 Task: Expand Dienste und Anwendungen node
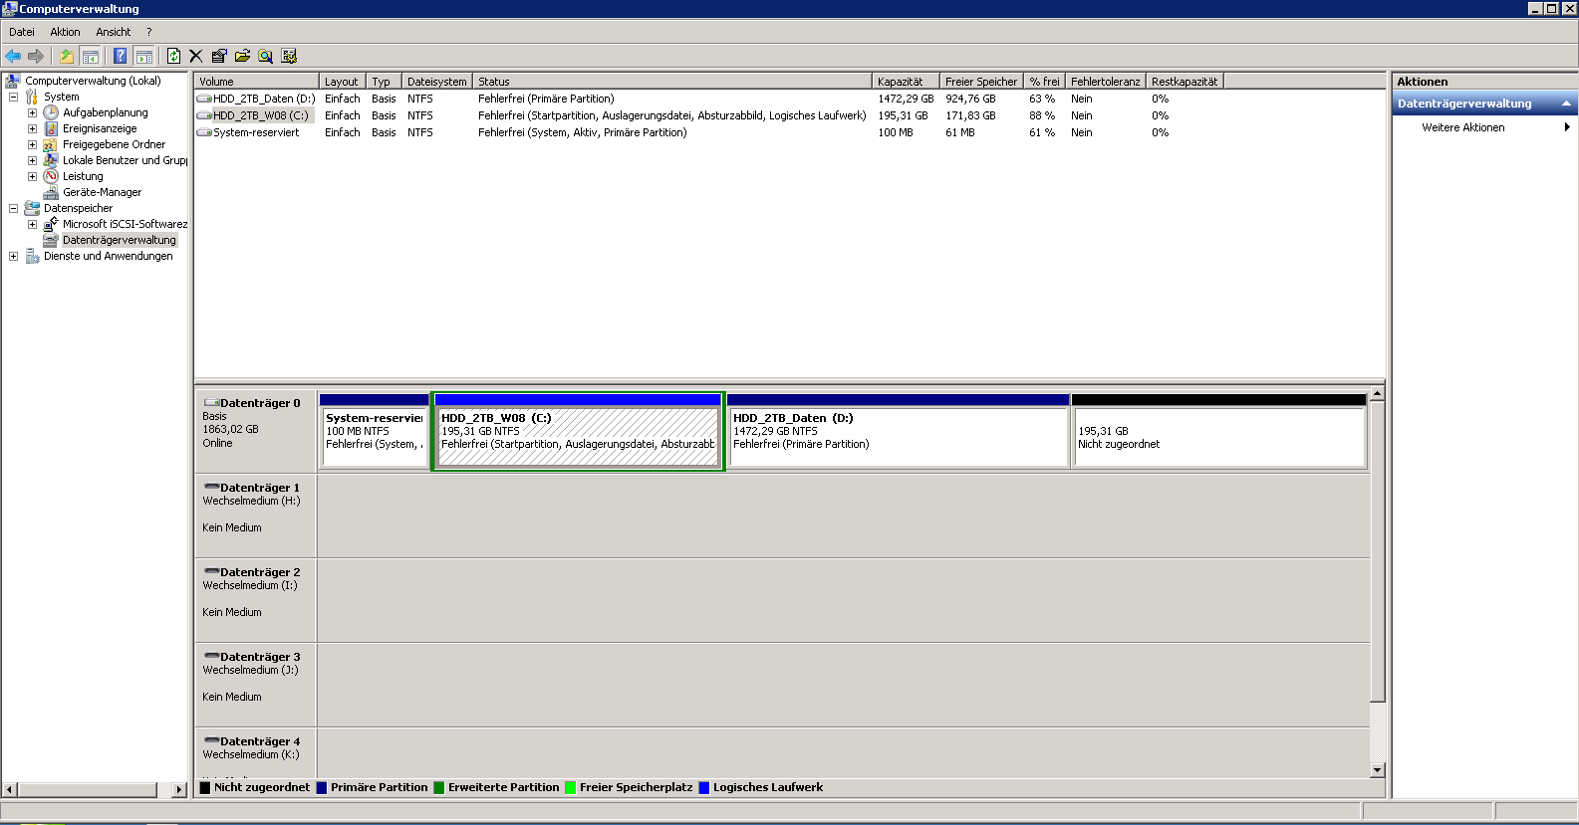pos(14,256)
